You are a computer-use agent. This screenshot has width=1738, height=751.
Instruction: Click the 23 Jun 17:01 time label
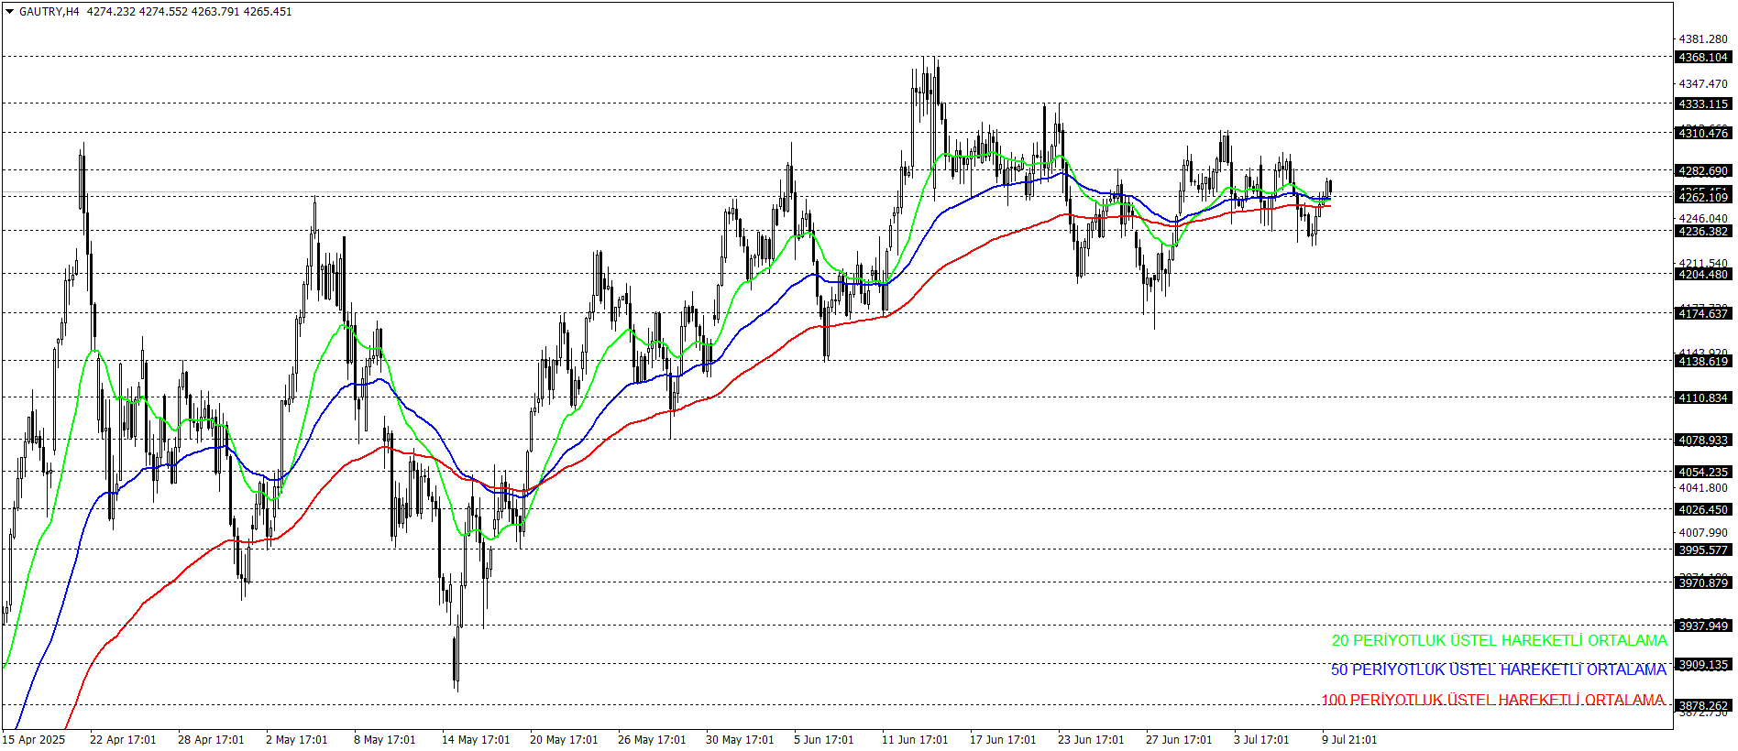point(1090,739)
